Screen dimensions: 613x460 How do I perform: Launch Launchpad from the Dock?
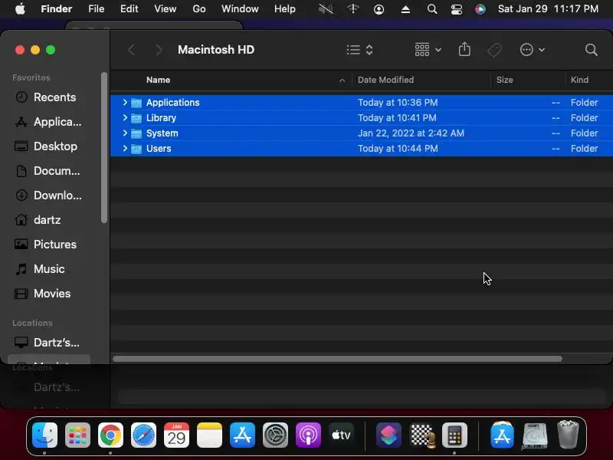(77, 435)
